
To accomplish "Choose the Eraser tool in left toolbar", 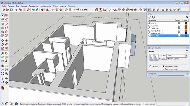I will (7, 19).
